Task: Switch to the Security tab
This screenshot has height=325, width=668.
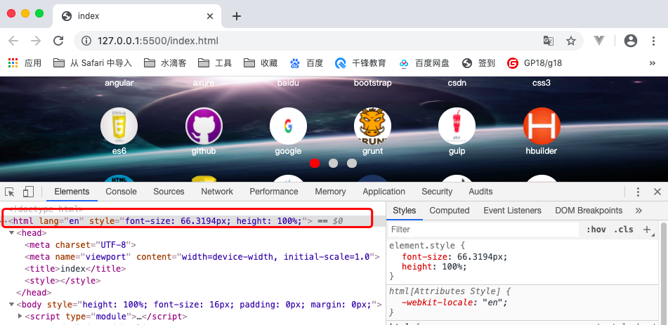Action: click(x=437, y=192)
